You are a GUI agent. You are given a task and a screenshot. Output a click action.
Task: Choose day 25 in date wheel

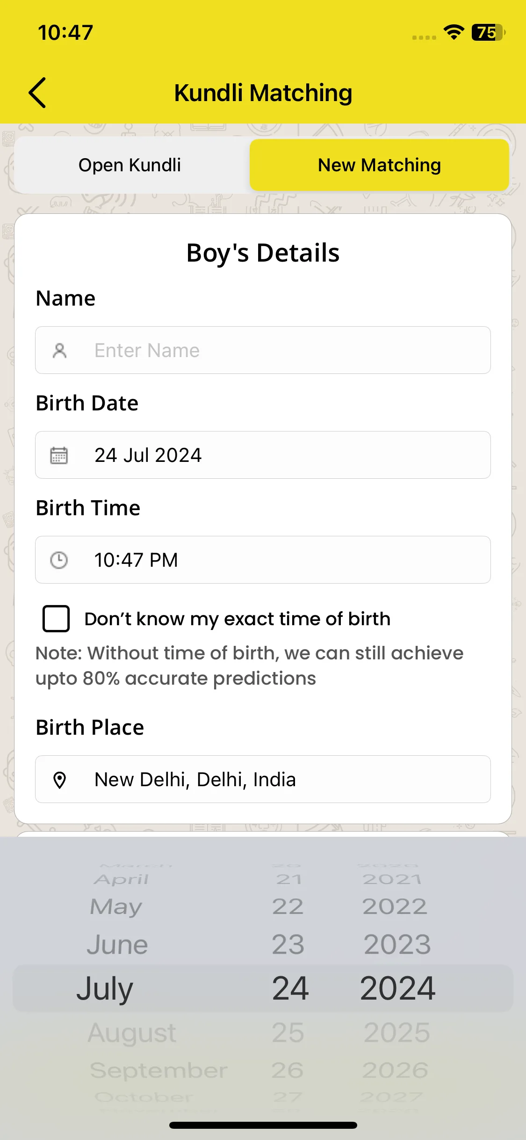pos(288,1032)
